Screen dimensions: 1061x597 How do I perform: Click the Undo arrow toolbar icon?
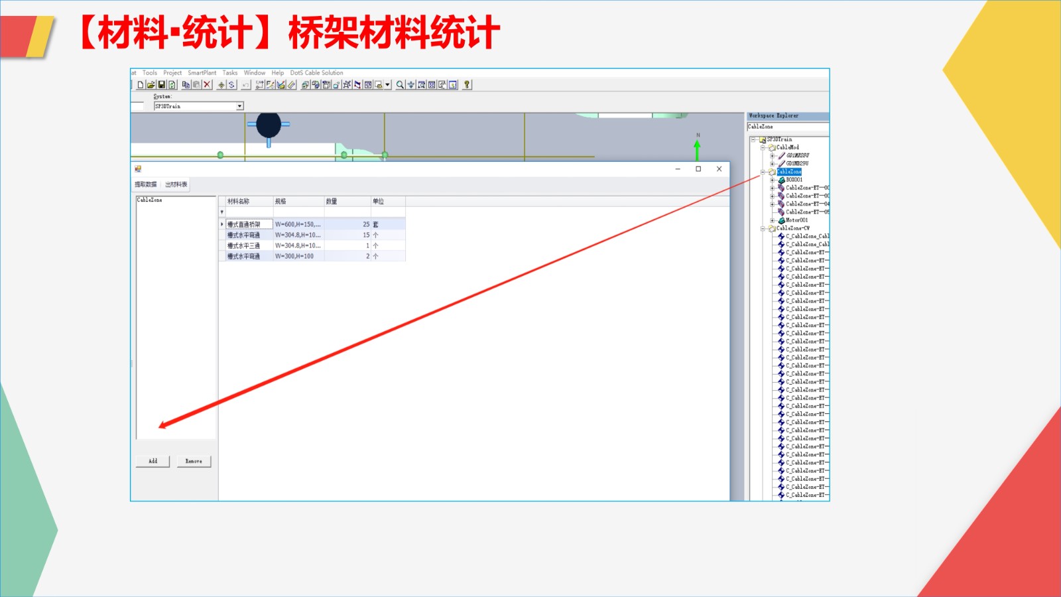[246, 85]
